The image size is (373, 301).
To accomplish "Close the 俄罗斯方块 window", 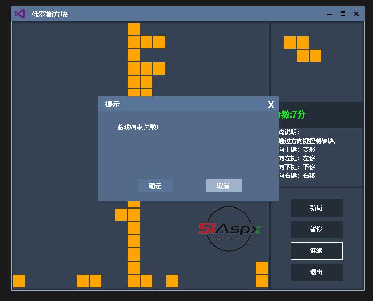I will point(356,14).
